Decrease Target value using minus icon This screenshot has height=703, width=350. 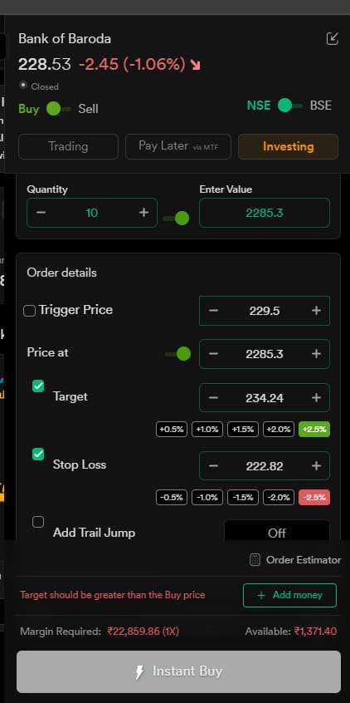(213, 398)
